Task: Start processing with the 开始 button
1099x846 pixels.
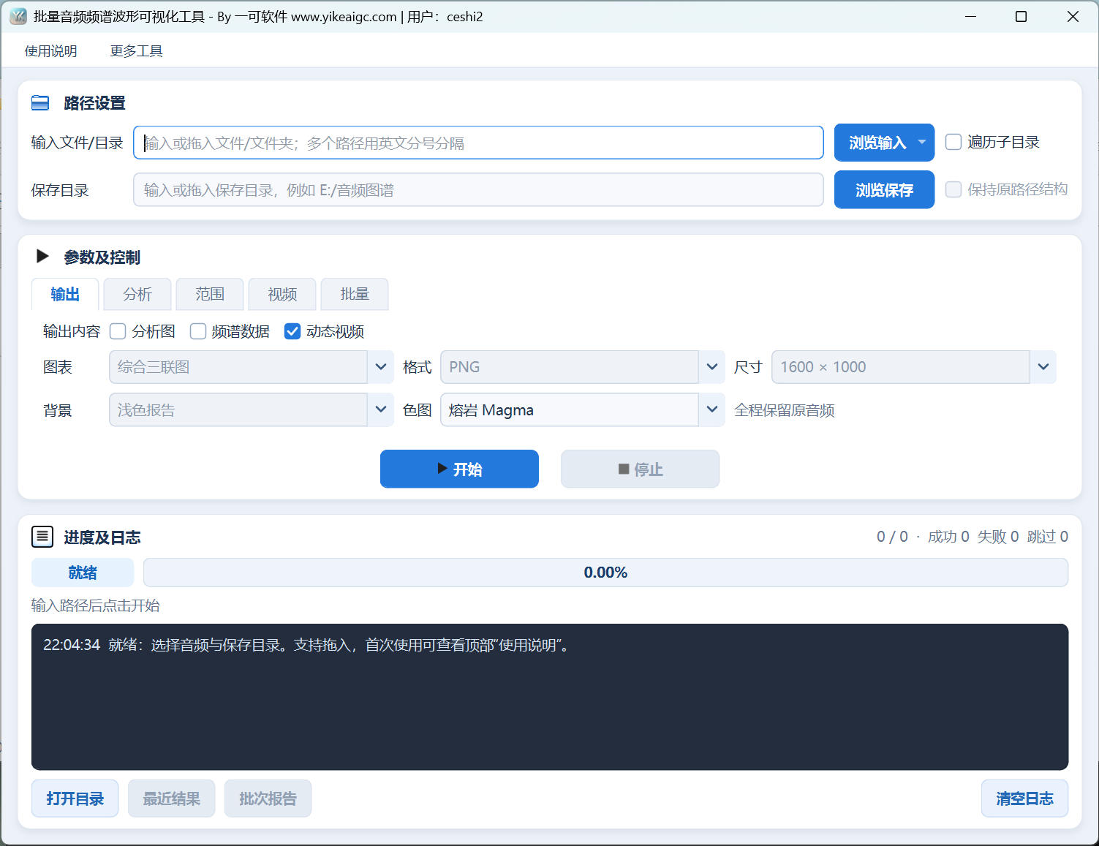Action: coord(459,469)
